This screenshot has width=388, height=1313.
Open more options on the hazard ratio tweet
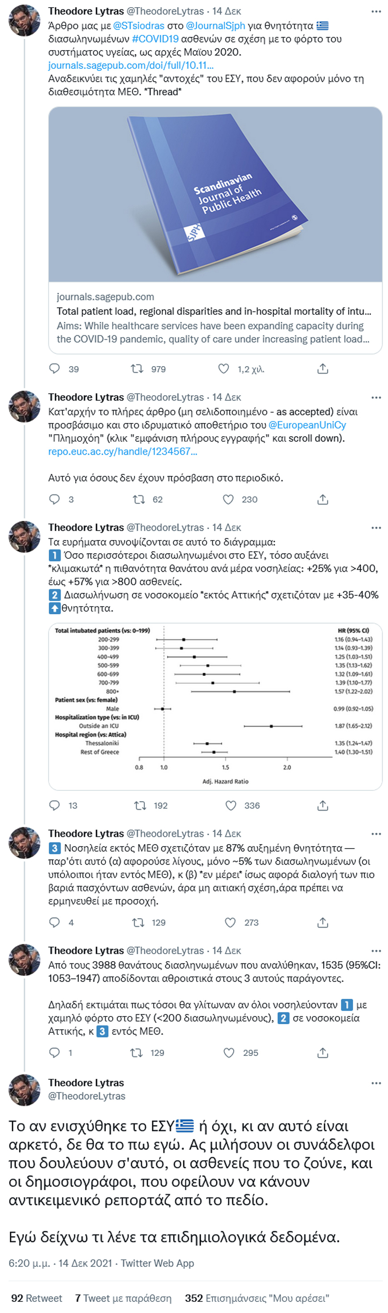pos(376,528)
